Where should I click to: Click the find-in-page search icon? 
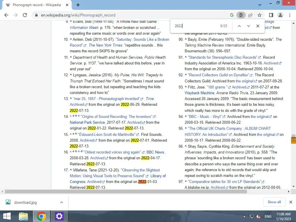(x=241, y=15)
